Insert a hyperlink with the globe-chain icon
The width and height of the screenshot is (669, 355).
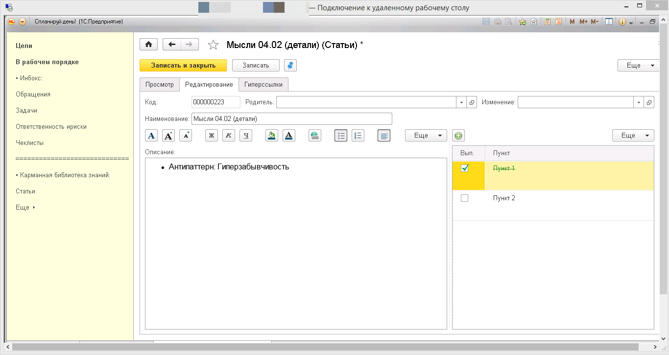(x=315, y=136)
